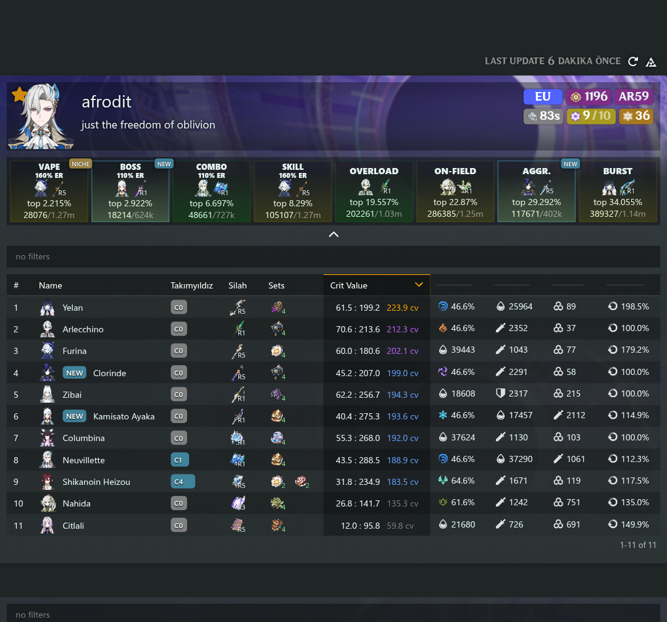Click Nahida's R3 catalyst weapon icon
Image resolution: width=667 pixels, height=622 pixels.
tap(238, 503)
